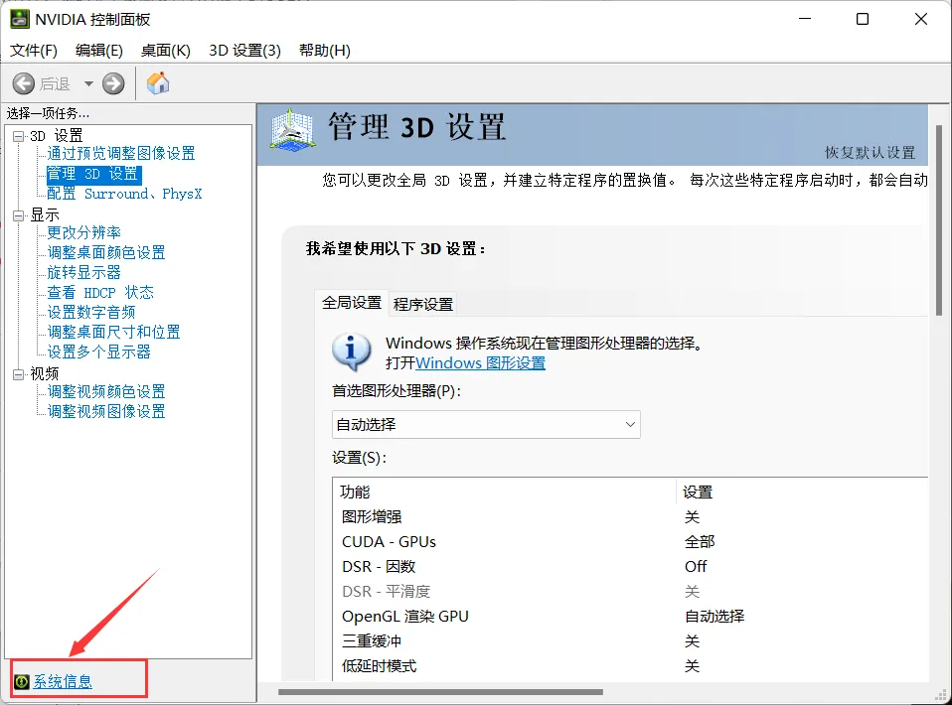Select the 图形增强 setting row
The height and width of the screenshot is (705, 952).
click(x=630, y=517)
